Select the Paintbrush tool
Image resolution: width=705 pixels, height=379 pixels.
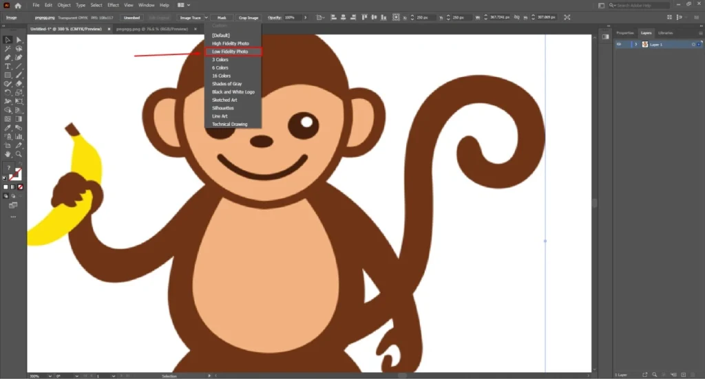19,75
